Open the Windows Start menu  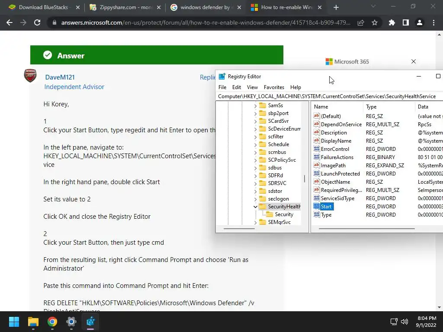click(x=14, y=322)
